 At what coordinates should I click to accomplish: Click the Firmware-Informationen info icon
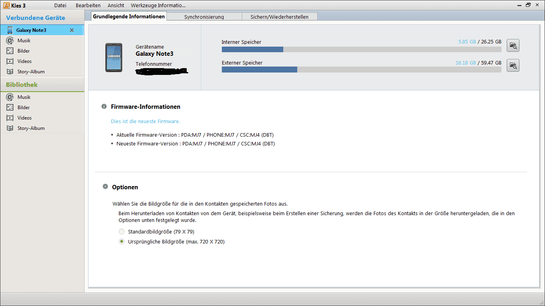[x=104, y=107]
